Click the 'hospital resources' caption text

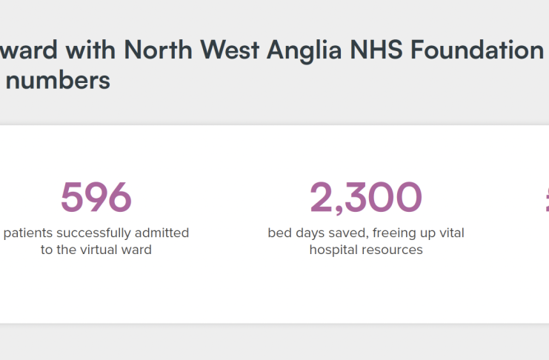coord(366,250)
